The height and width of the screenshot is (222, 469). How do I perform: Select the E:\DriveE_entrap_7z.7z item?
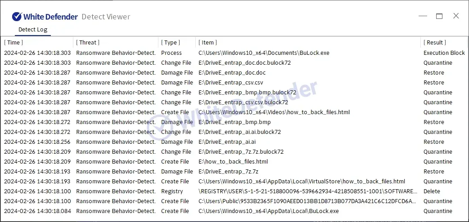228,171
